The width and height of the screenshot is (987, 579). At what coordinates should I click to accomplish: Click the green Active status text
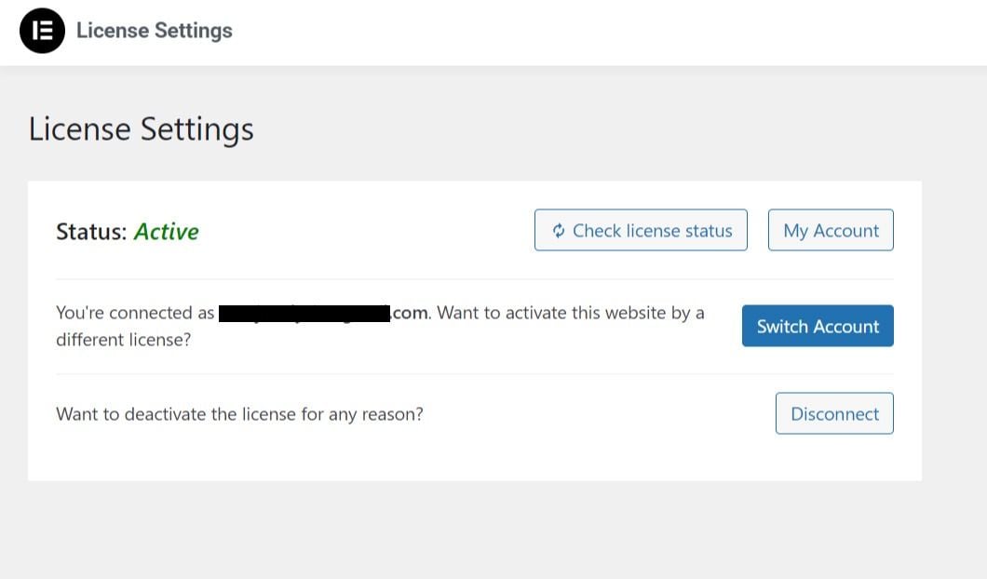pos(166,232)
